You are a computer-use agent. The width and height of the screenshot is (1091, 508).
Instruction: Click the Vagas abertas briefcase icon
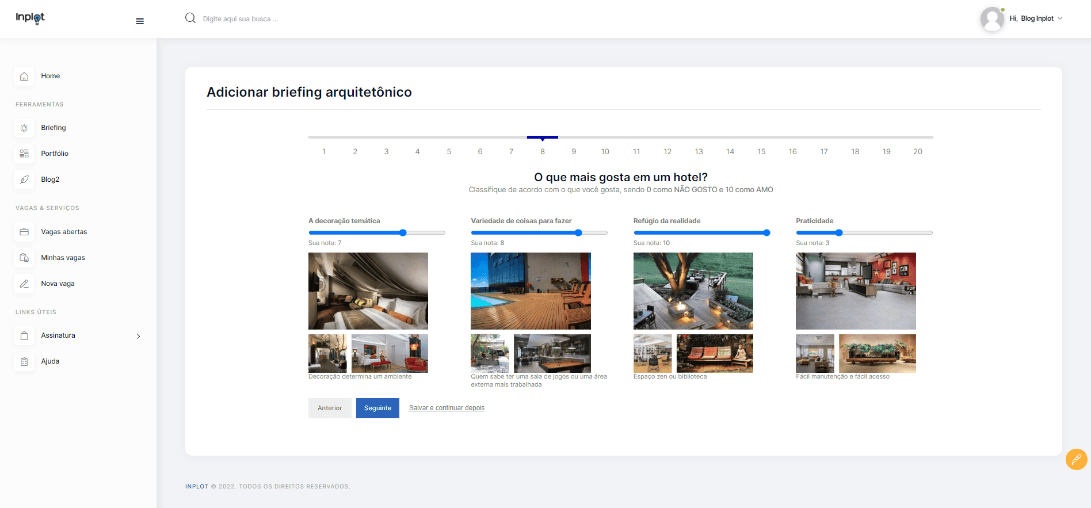pyautogui.click(x=24, y=232)
